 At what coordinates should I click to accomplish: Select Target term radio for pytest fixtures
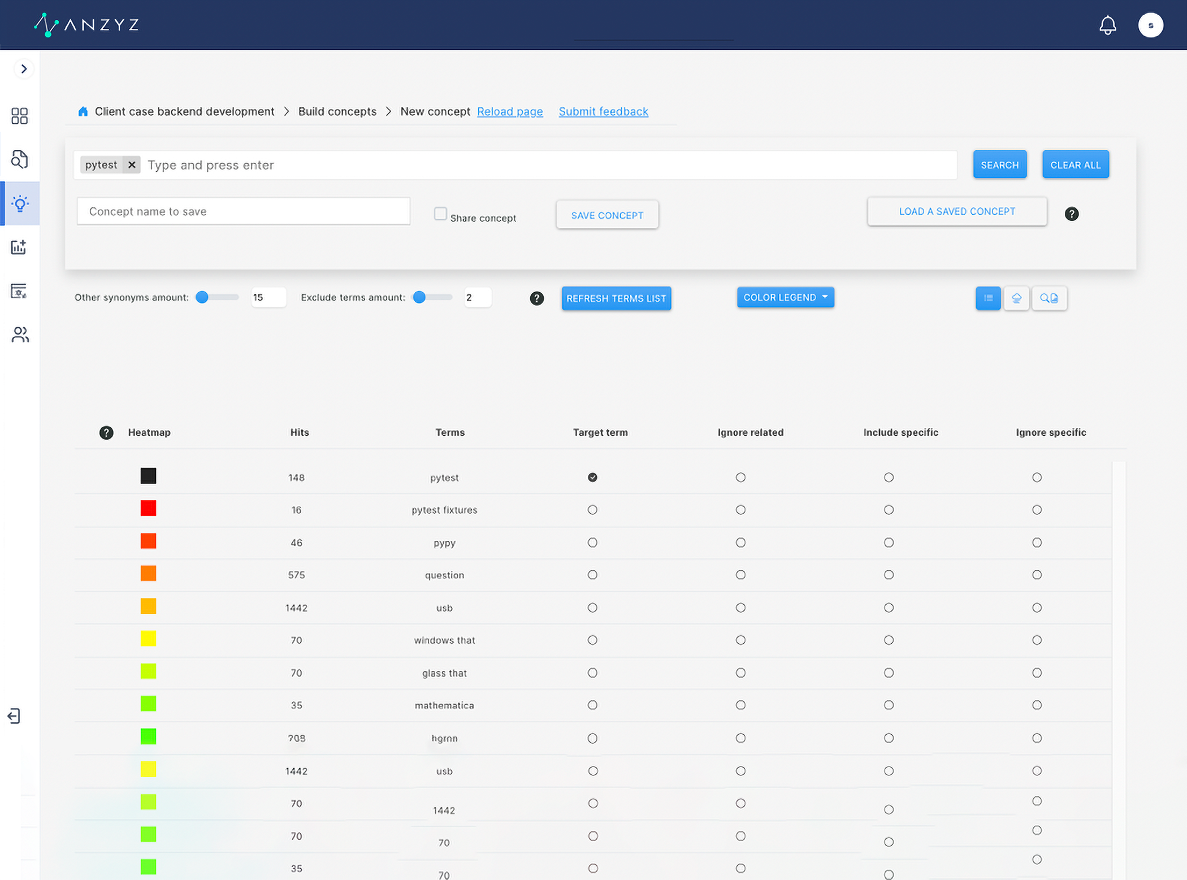point(592,510)
